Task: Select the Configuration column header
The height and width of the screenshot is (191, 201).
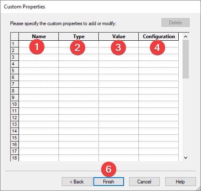Action: 159,37
